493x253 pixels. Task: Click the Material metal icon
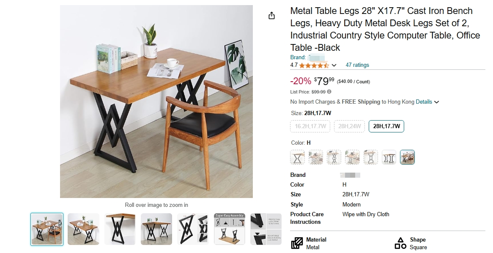297,243
